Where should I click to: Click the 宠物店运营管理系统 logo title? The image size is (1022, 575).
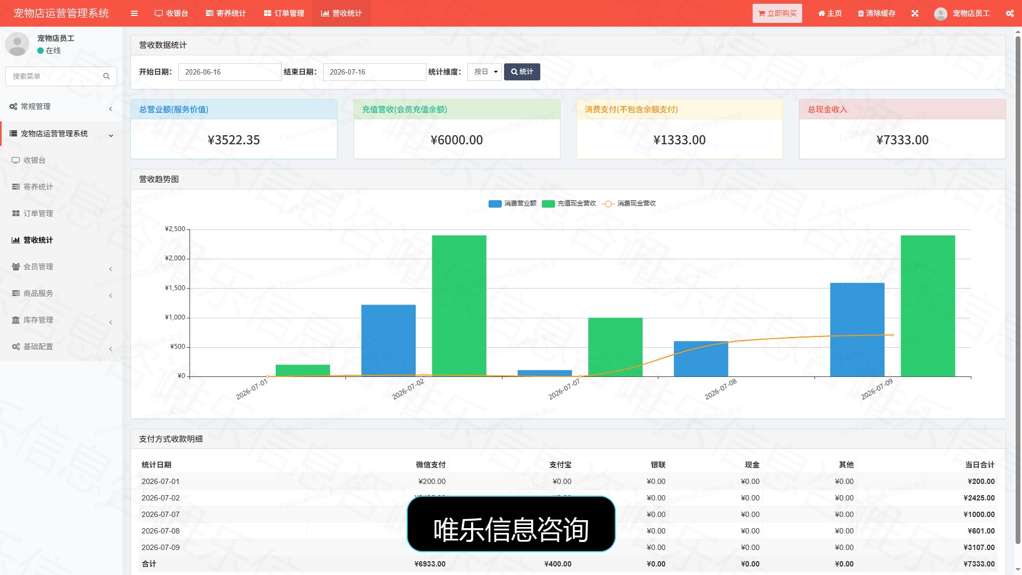61,13
